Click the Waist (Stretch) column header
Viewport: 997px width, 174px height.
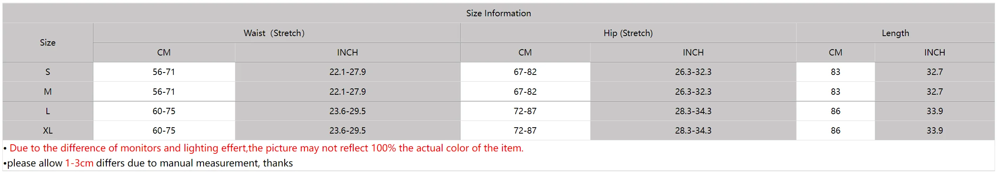tap(274, 33)
